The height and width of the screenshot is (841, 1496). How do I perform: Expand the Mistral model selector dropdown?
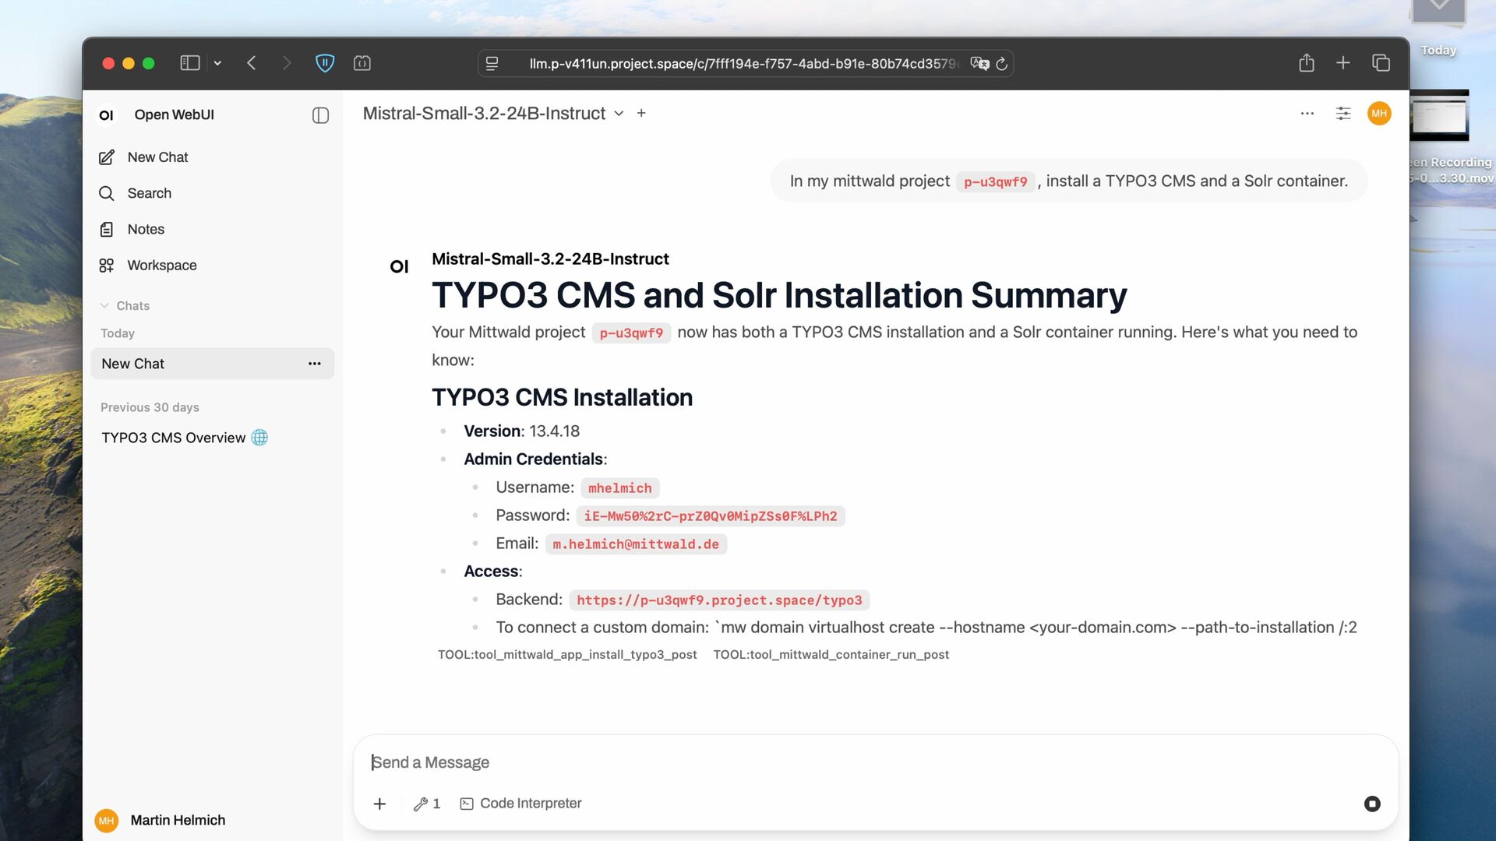pyautogui.click(x=619, y=114)
